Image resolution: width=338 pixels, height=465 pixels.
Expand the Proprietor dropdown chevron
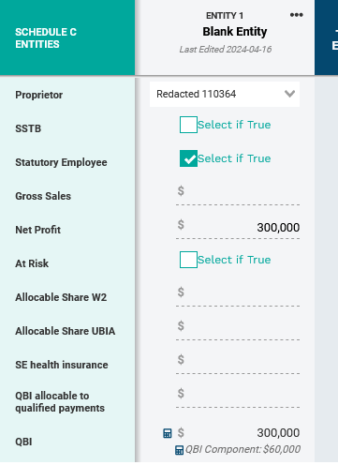(289, 94)
